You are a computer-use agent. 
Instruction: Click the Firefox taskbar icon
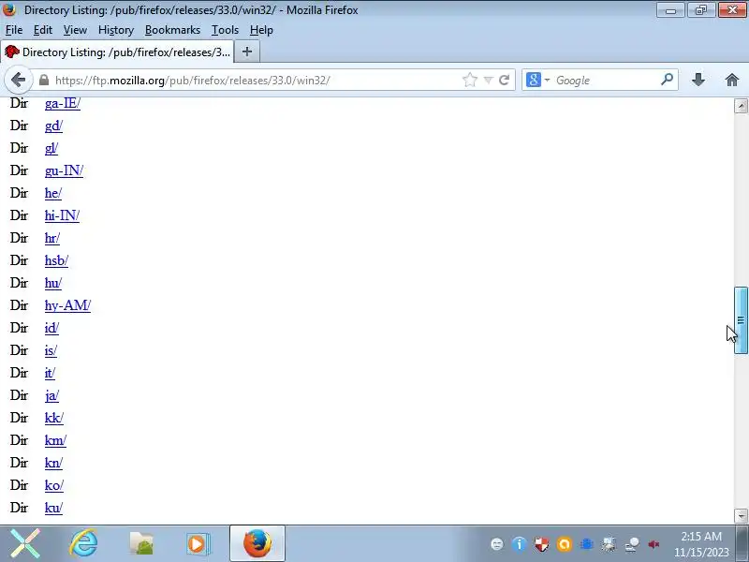[257, 543]
